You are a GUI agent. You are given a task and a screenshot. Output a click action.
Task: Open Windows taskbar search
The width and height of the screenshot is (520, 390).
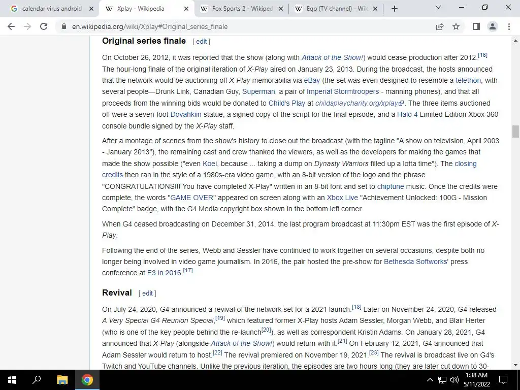pyautogui.click(x=37, y=380)
